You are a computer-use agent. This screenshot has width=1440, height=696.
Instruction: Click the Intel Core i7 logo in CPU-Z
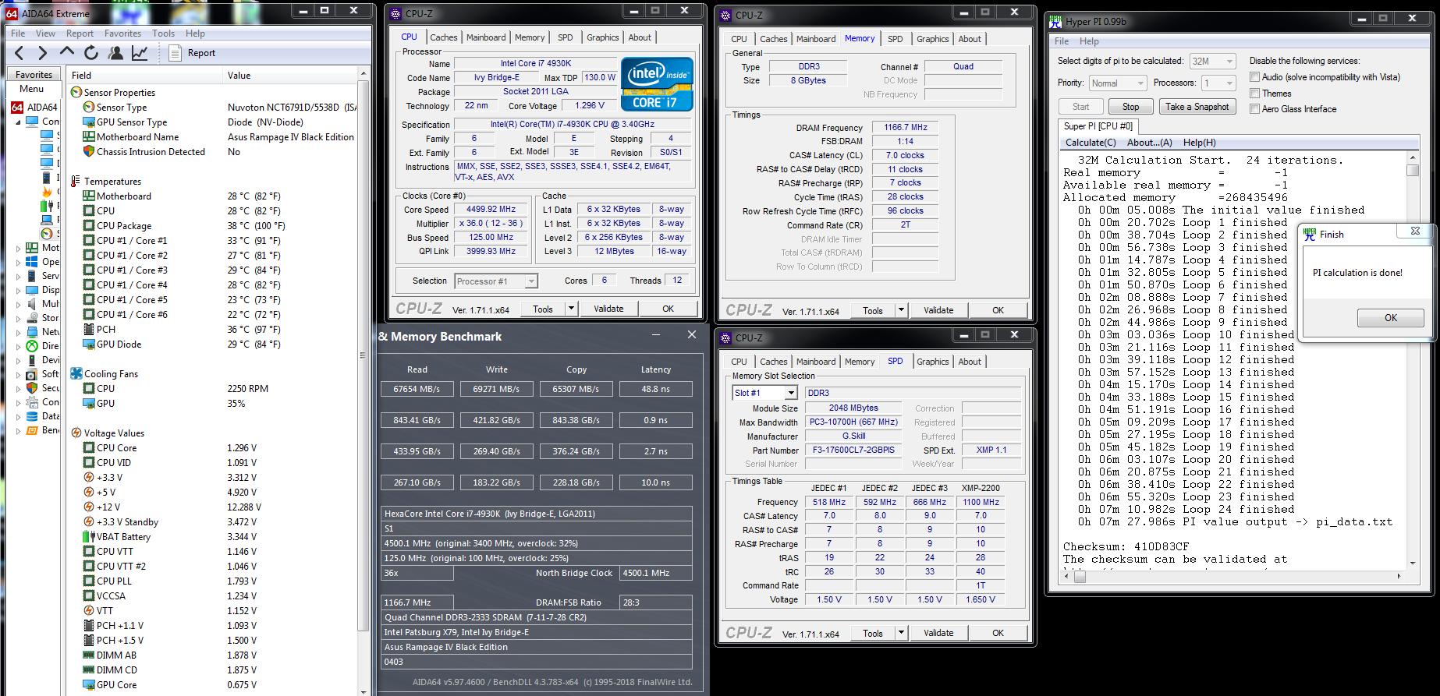coord(657,83)
